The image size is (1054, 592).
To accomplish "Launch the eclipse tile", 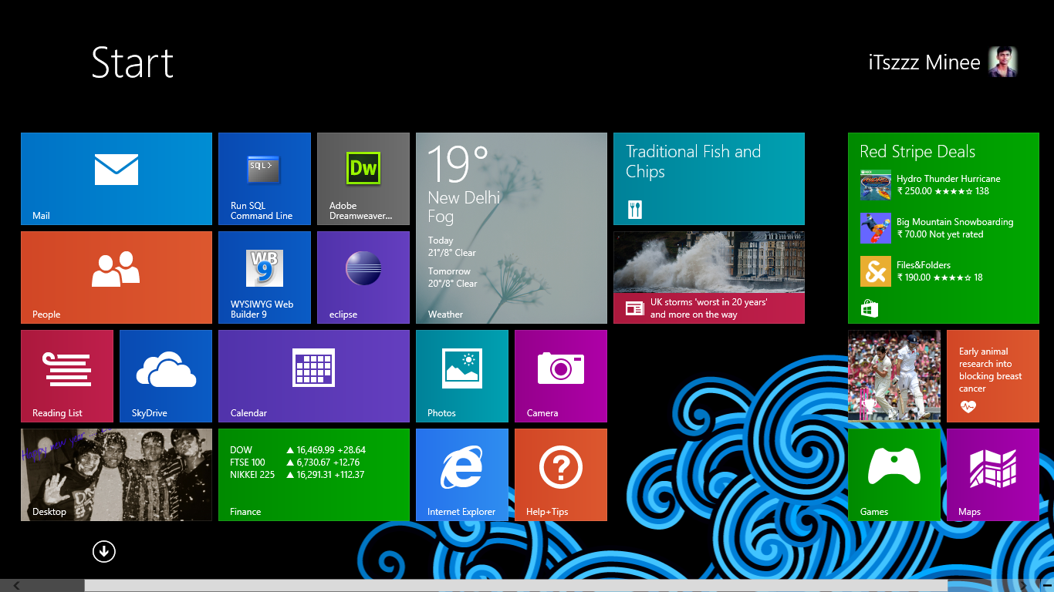I will click(363, 277).
